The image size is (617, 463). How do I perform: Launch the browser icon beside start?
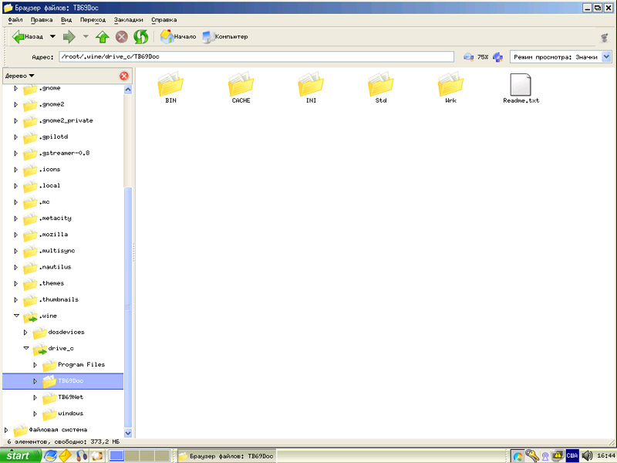50,456
